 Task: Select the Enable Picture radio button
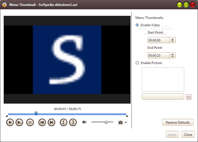point(137,63)
